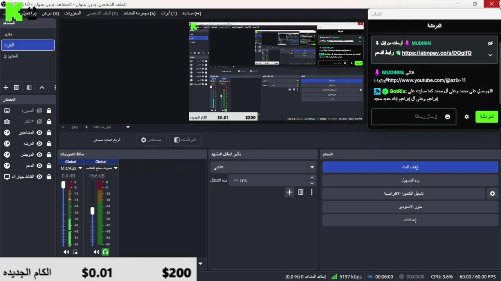Open the أدوات (T) tools menu
Image resolution: width=501 pixels, height=281 pixels.
click(x=169, y=13)
